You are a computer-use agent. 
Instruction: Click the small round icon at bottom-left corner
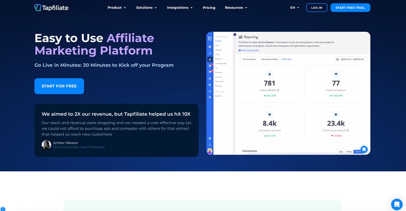point(3,209)
